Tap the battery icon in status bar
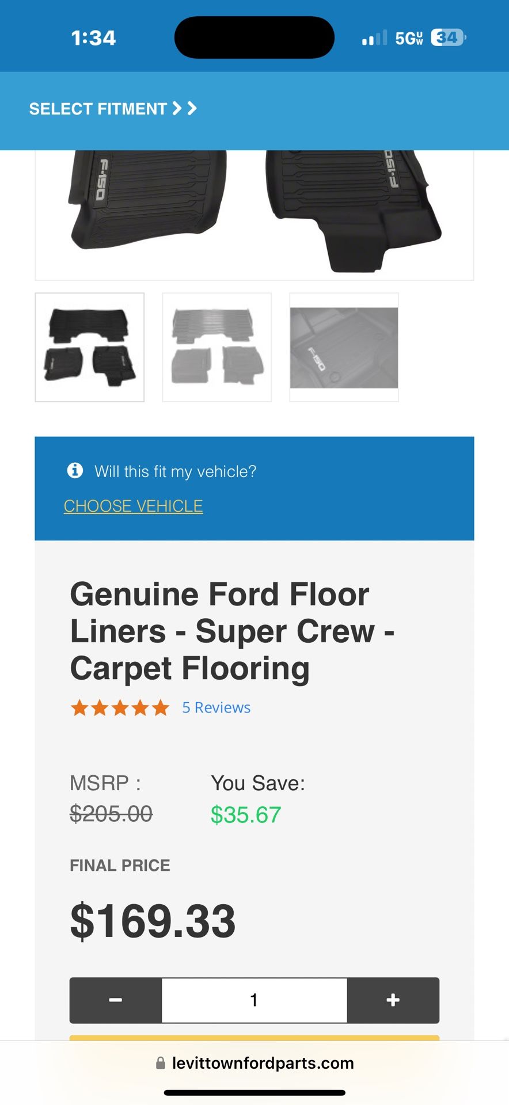Screen dimensions: 509x1105 point(448,38)
